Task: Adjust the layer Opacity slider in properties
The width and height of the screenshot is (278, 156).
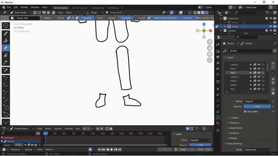Action: [257, 107]
